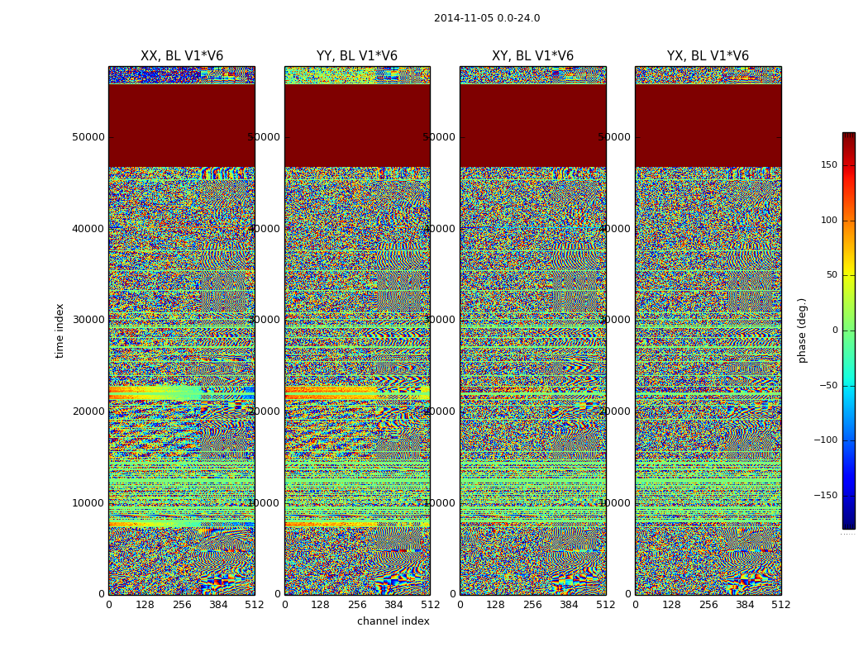Click the colorbar tick label 0

[x=835, y=330]
